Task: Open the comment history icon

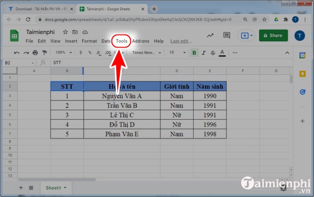Action: 227,36
